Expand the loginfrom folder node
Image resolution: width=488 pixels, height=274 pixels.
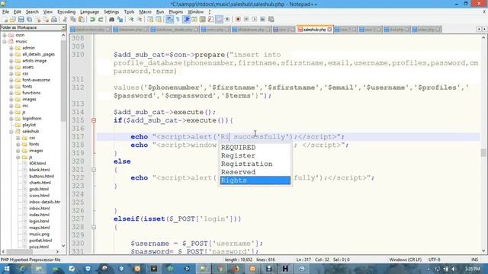[x=11, y=119]
